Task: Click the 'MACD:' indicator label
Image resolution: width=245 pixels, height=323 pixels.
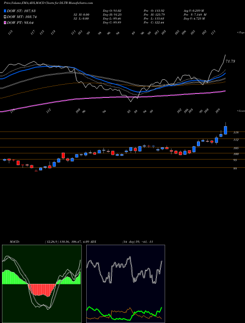Action: 15,242
